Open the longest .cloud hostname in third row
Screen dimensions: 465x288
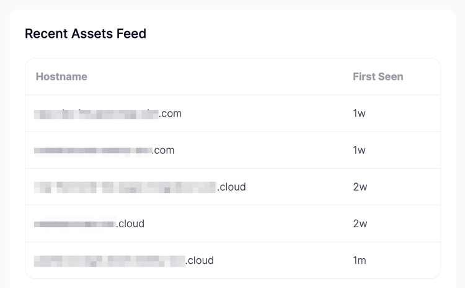pos(140,187)
